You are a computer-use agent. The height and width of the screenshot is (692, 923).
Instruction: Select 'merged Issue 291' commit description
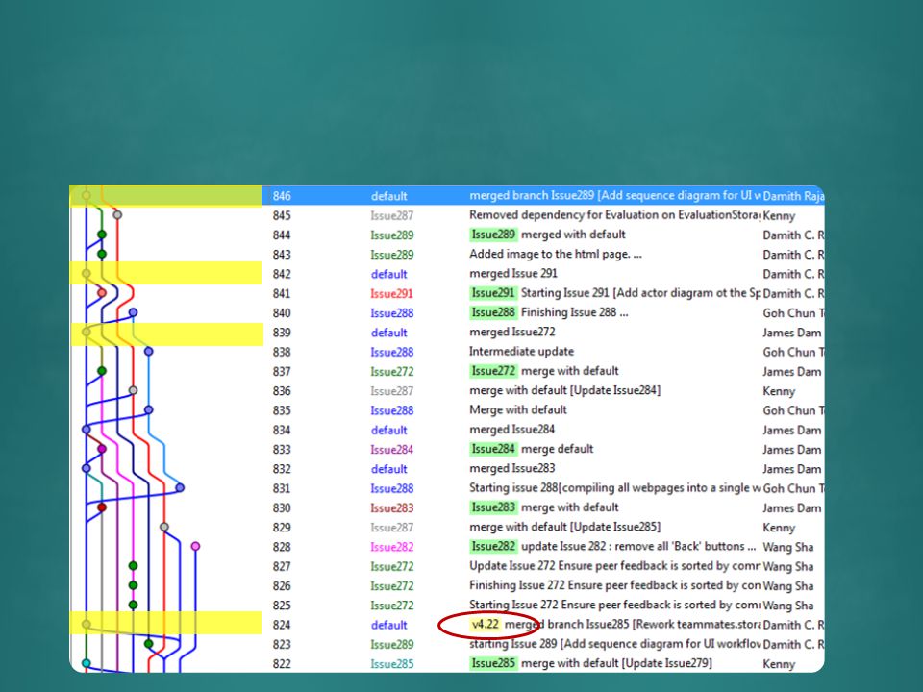[x=513, y=273]
